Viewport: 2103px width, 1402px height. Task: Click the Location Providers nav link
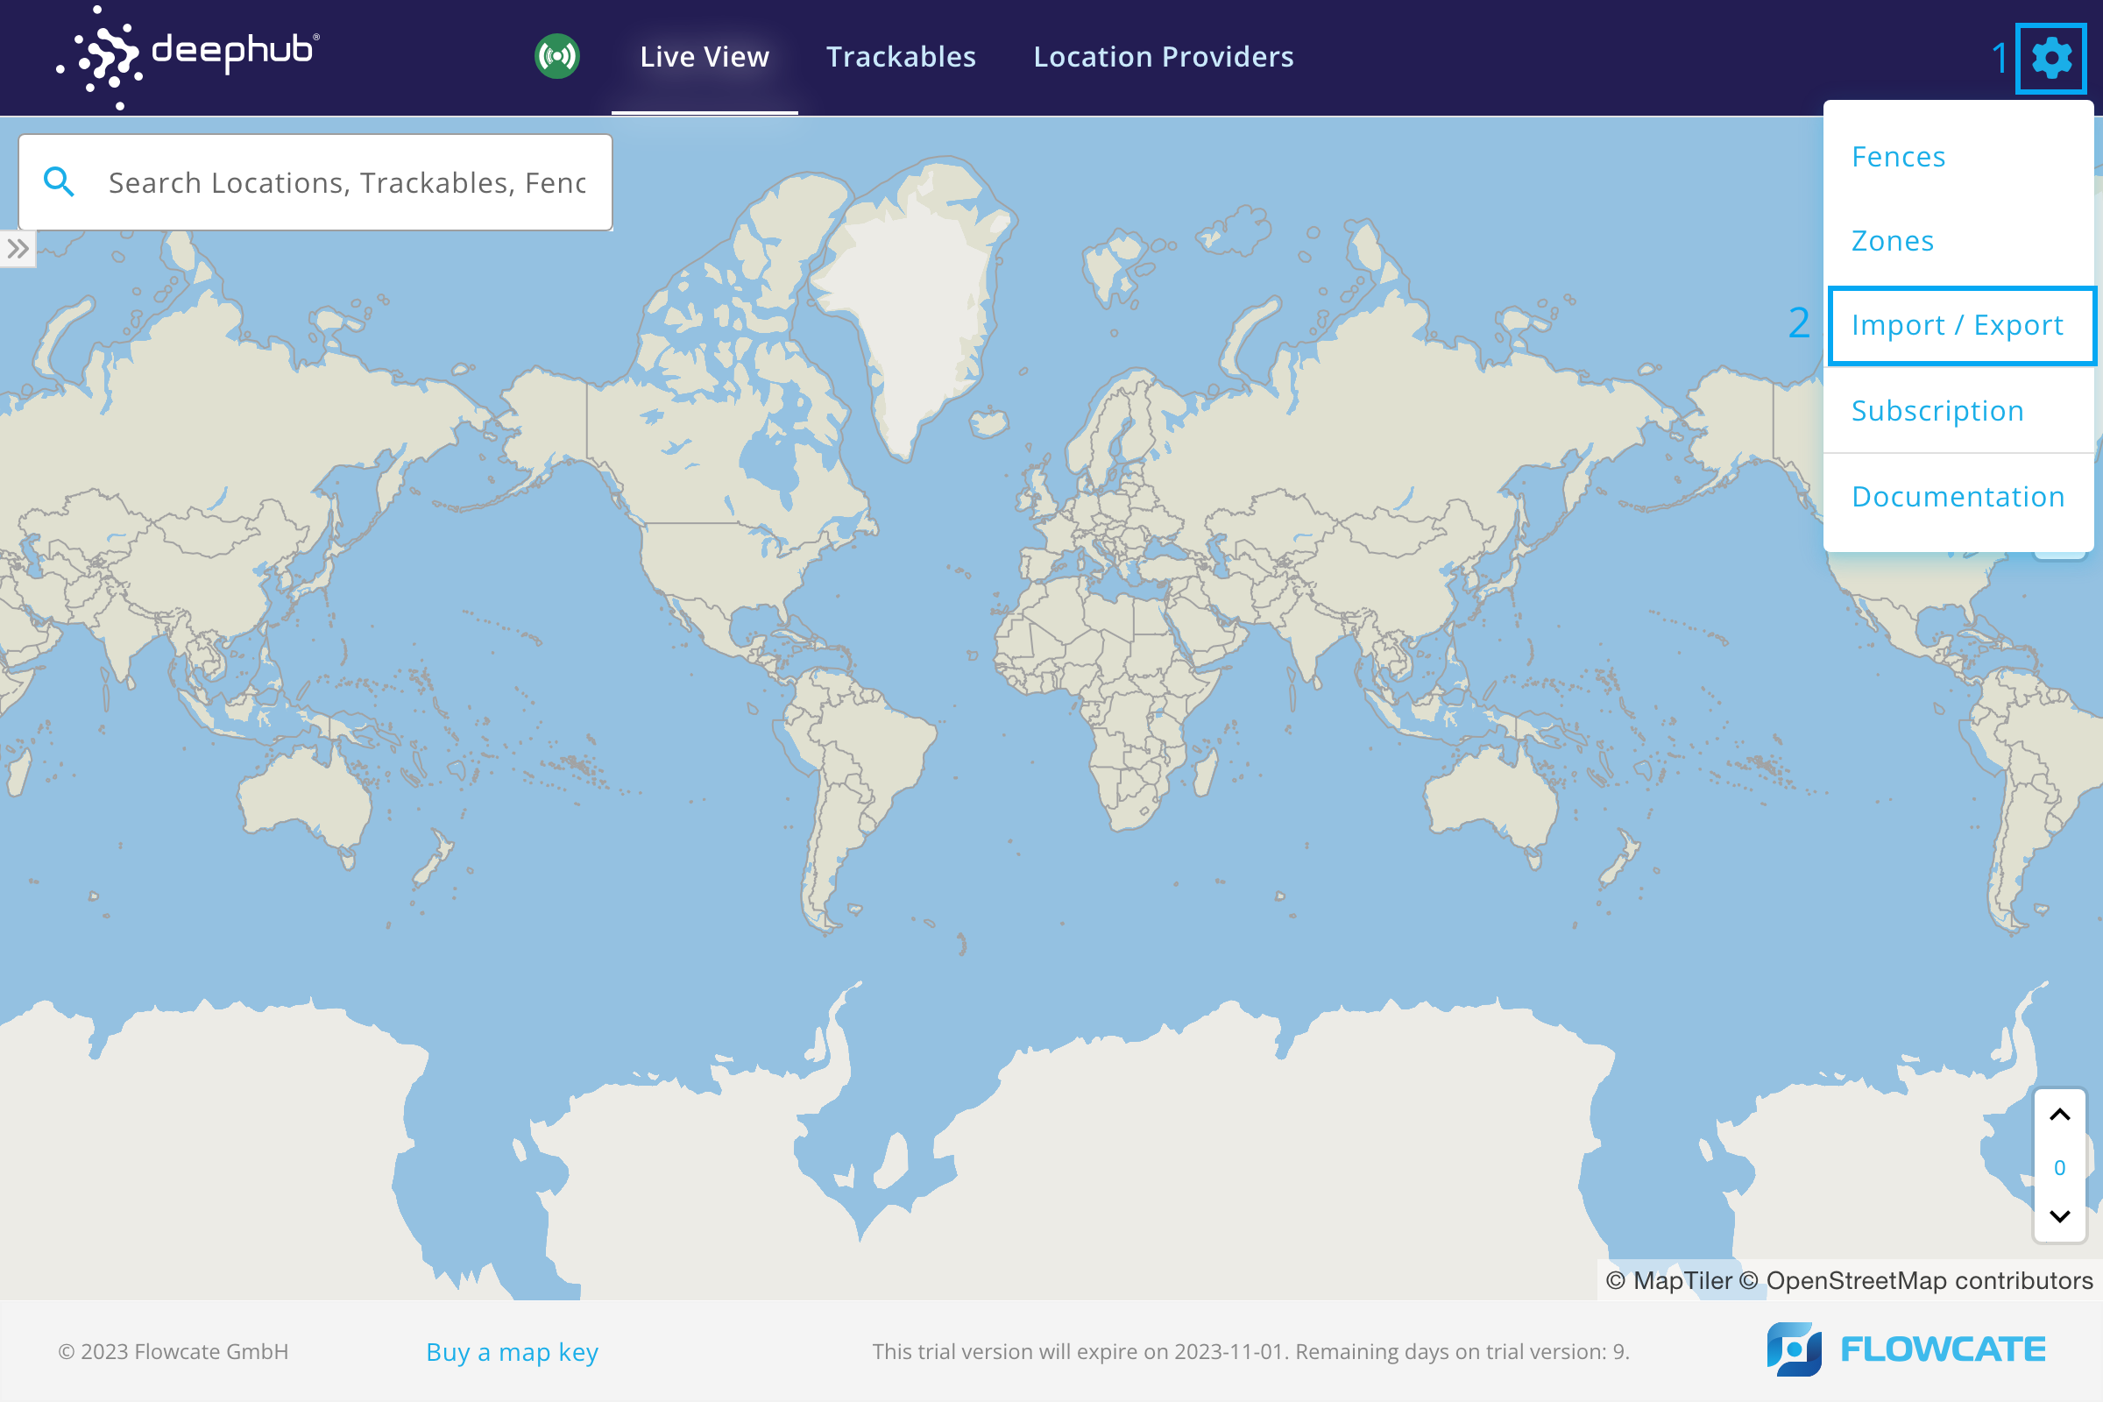1163,56
